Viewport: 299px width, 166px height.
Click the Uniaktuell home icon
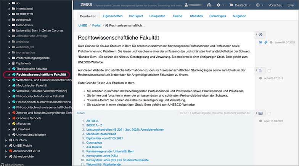coord(14,129)
